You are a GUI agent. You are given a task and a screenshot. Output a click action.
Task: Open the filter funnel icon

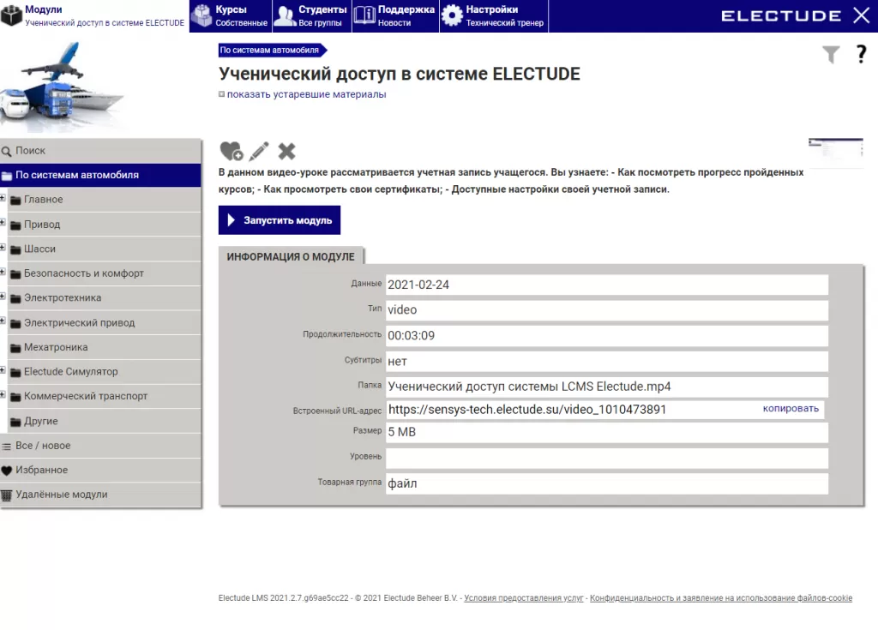tap(830, 56)
